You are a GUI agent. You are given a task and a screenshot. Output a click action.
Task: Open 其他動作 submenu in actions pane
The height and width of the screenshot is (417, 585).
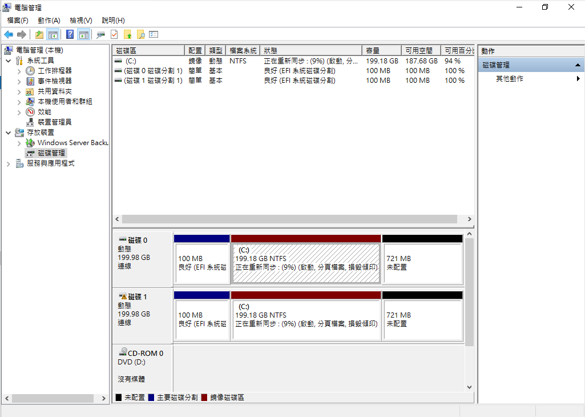pyautogui.click(x=531, y=78)
